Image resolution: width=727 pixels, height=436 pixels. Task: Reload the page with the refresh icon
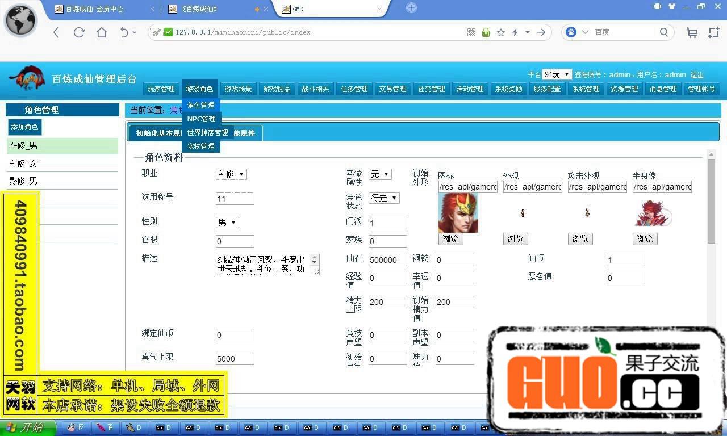79,32
